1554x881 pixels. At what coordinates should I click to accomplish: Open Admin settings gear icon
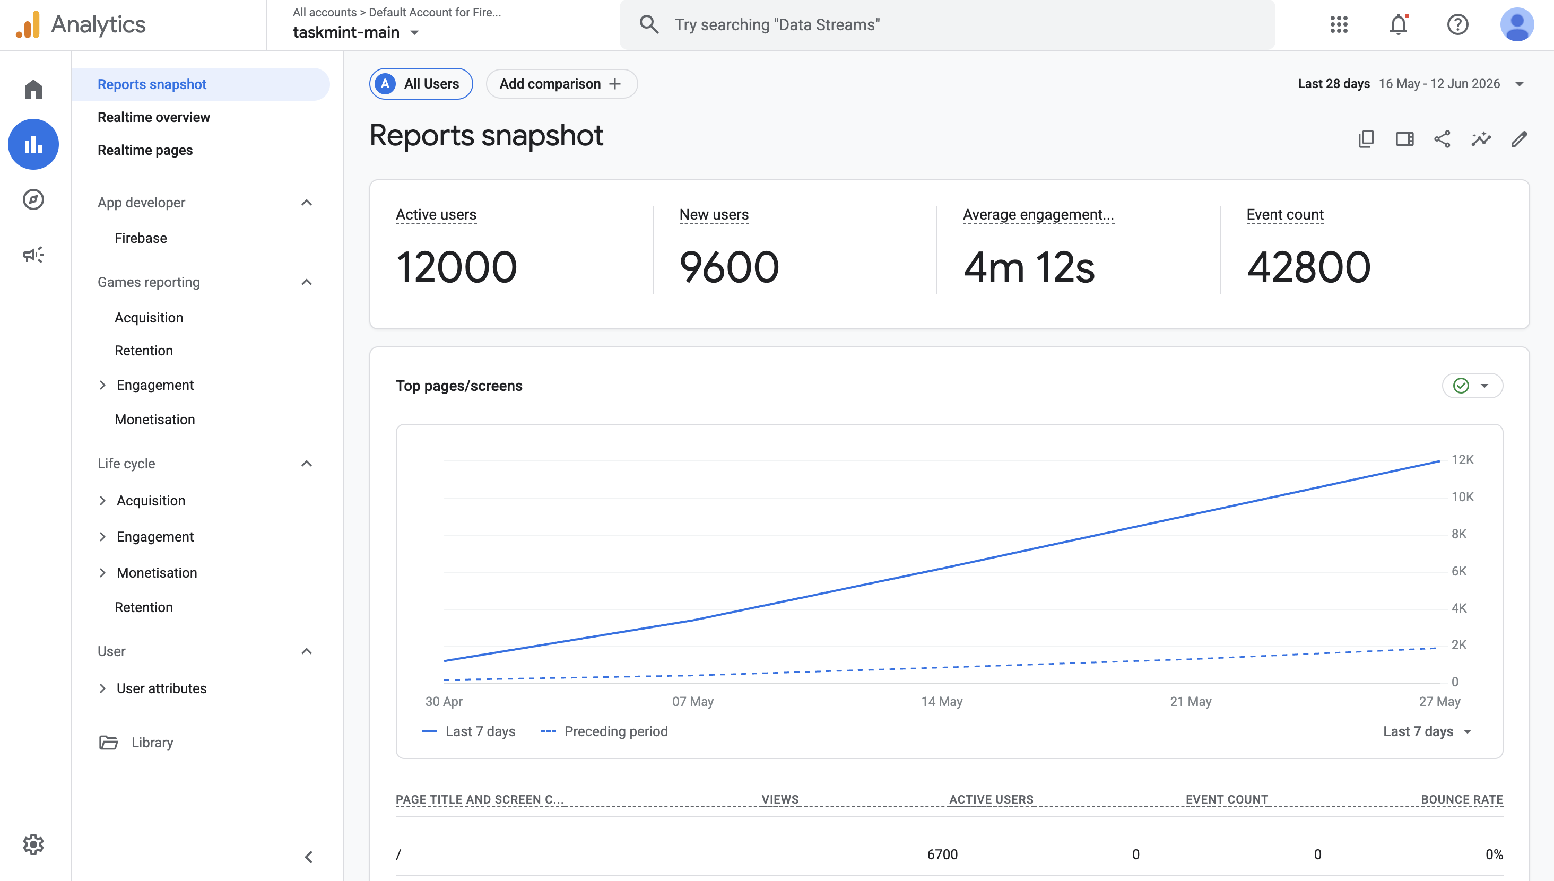33,843
